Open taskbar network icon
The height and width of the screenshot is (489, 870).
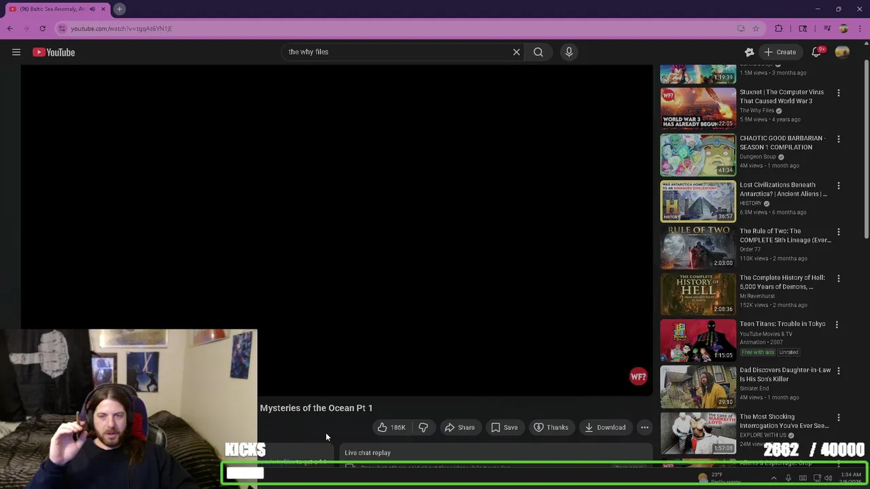[817, 478]
